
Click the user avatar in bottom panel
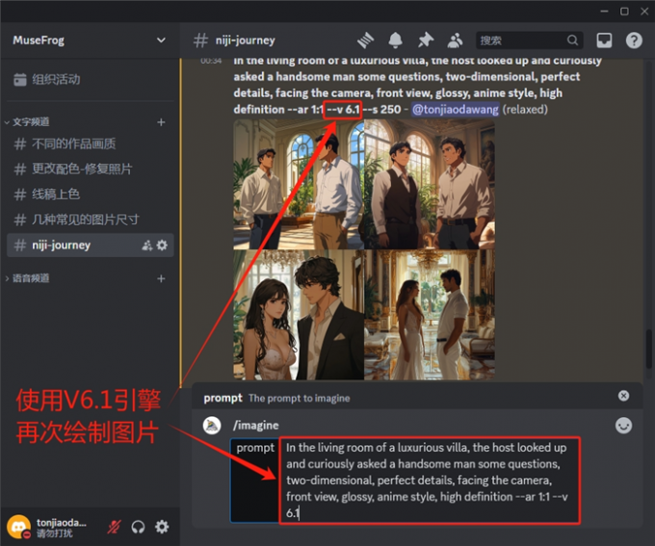(19, 527)
